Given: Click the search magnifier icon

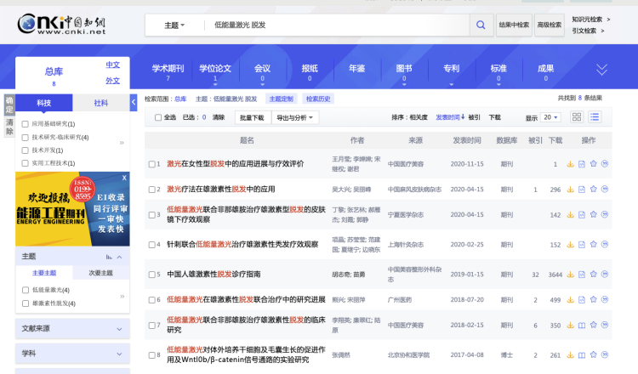Looking at the screenshot, I should [481, 25].
